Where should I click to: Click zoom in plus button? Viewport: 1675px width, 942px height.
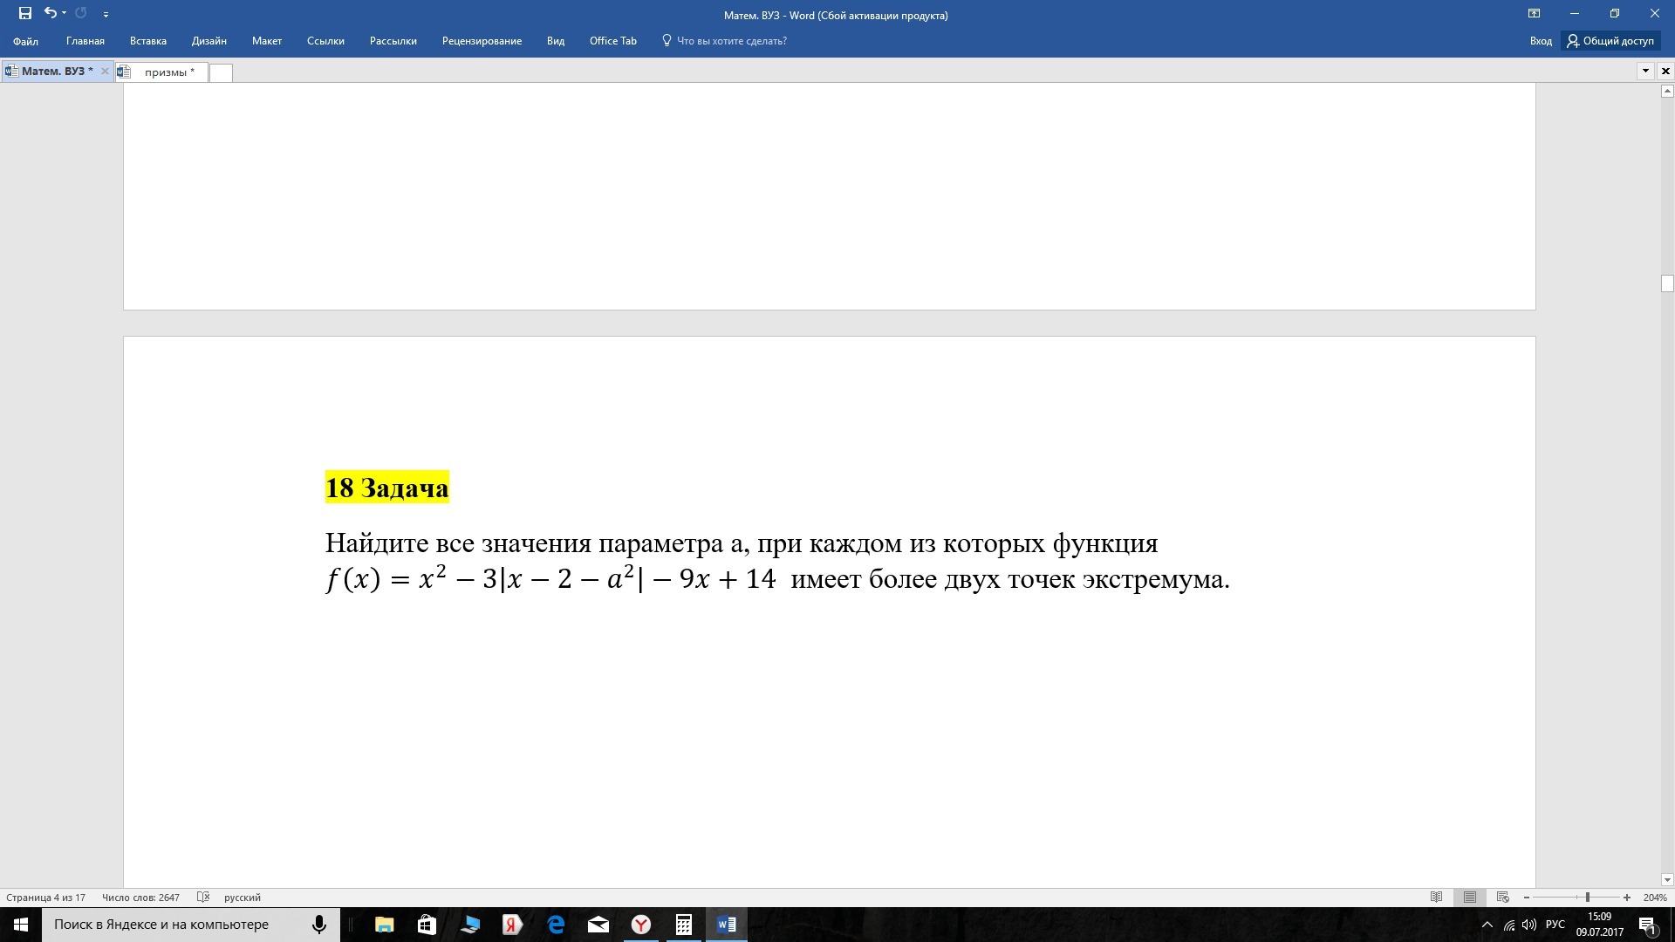(x=1627, y=898)
